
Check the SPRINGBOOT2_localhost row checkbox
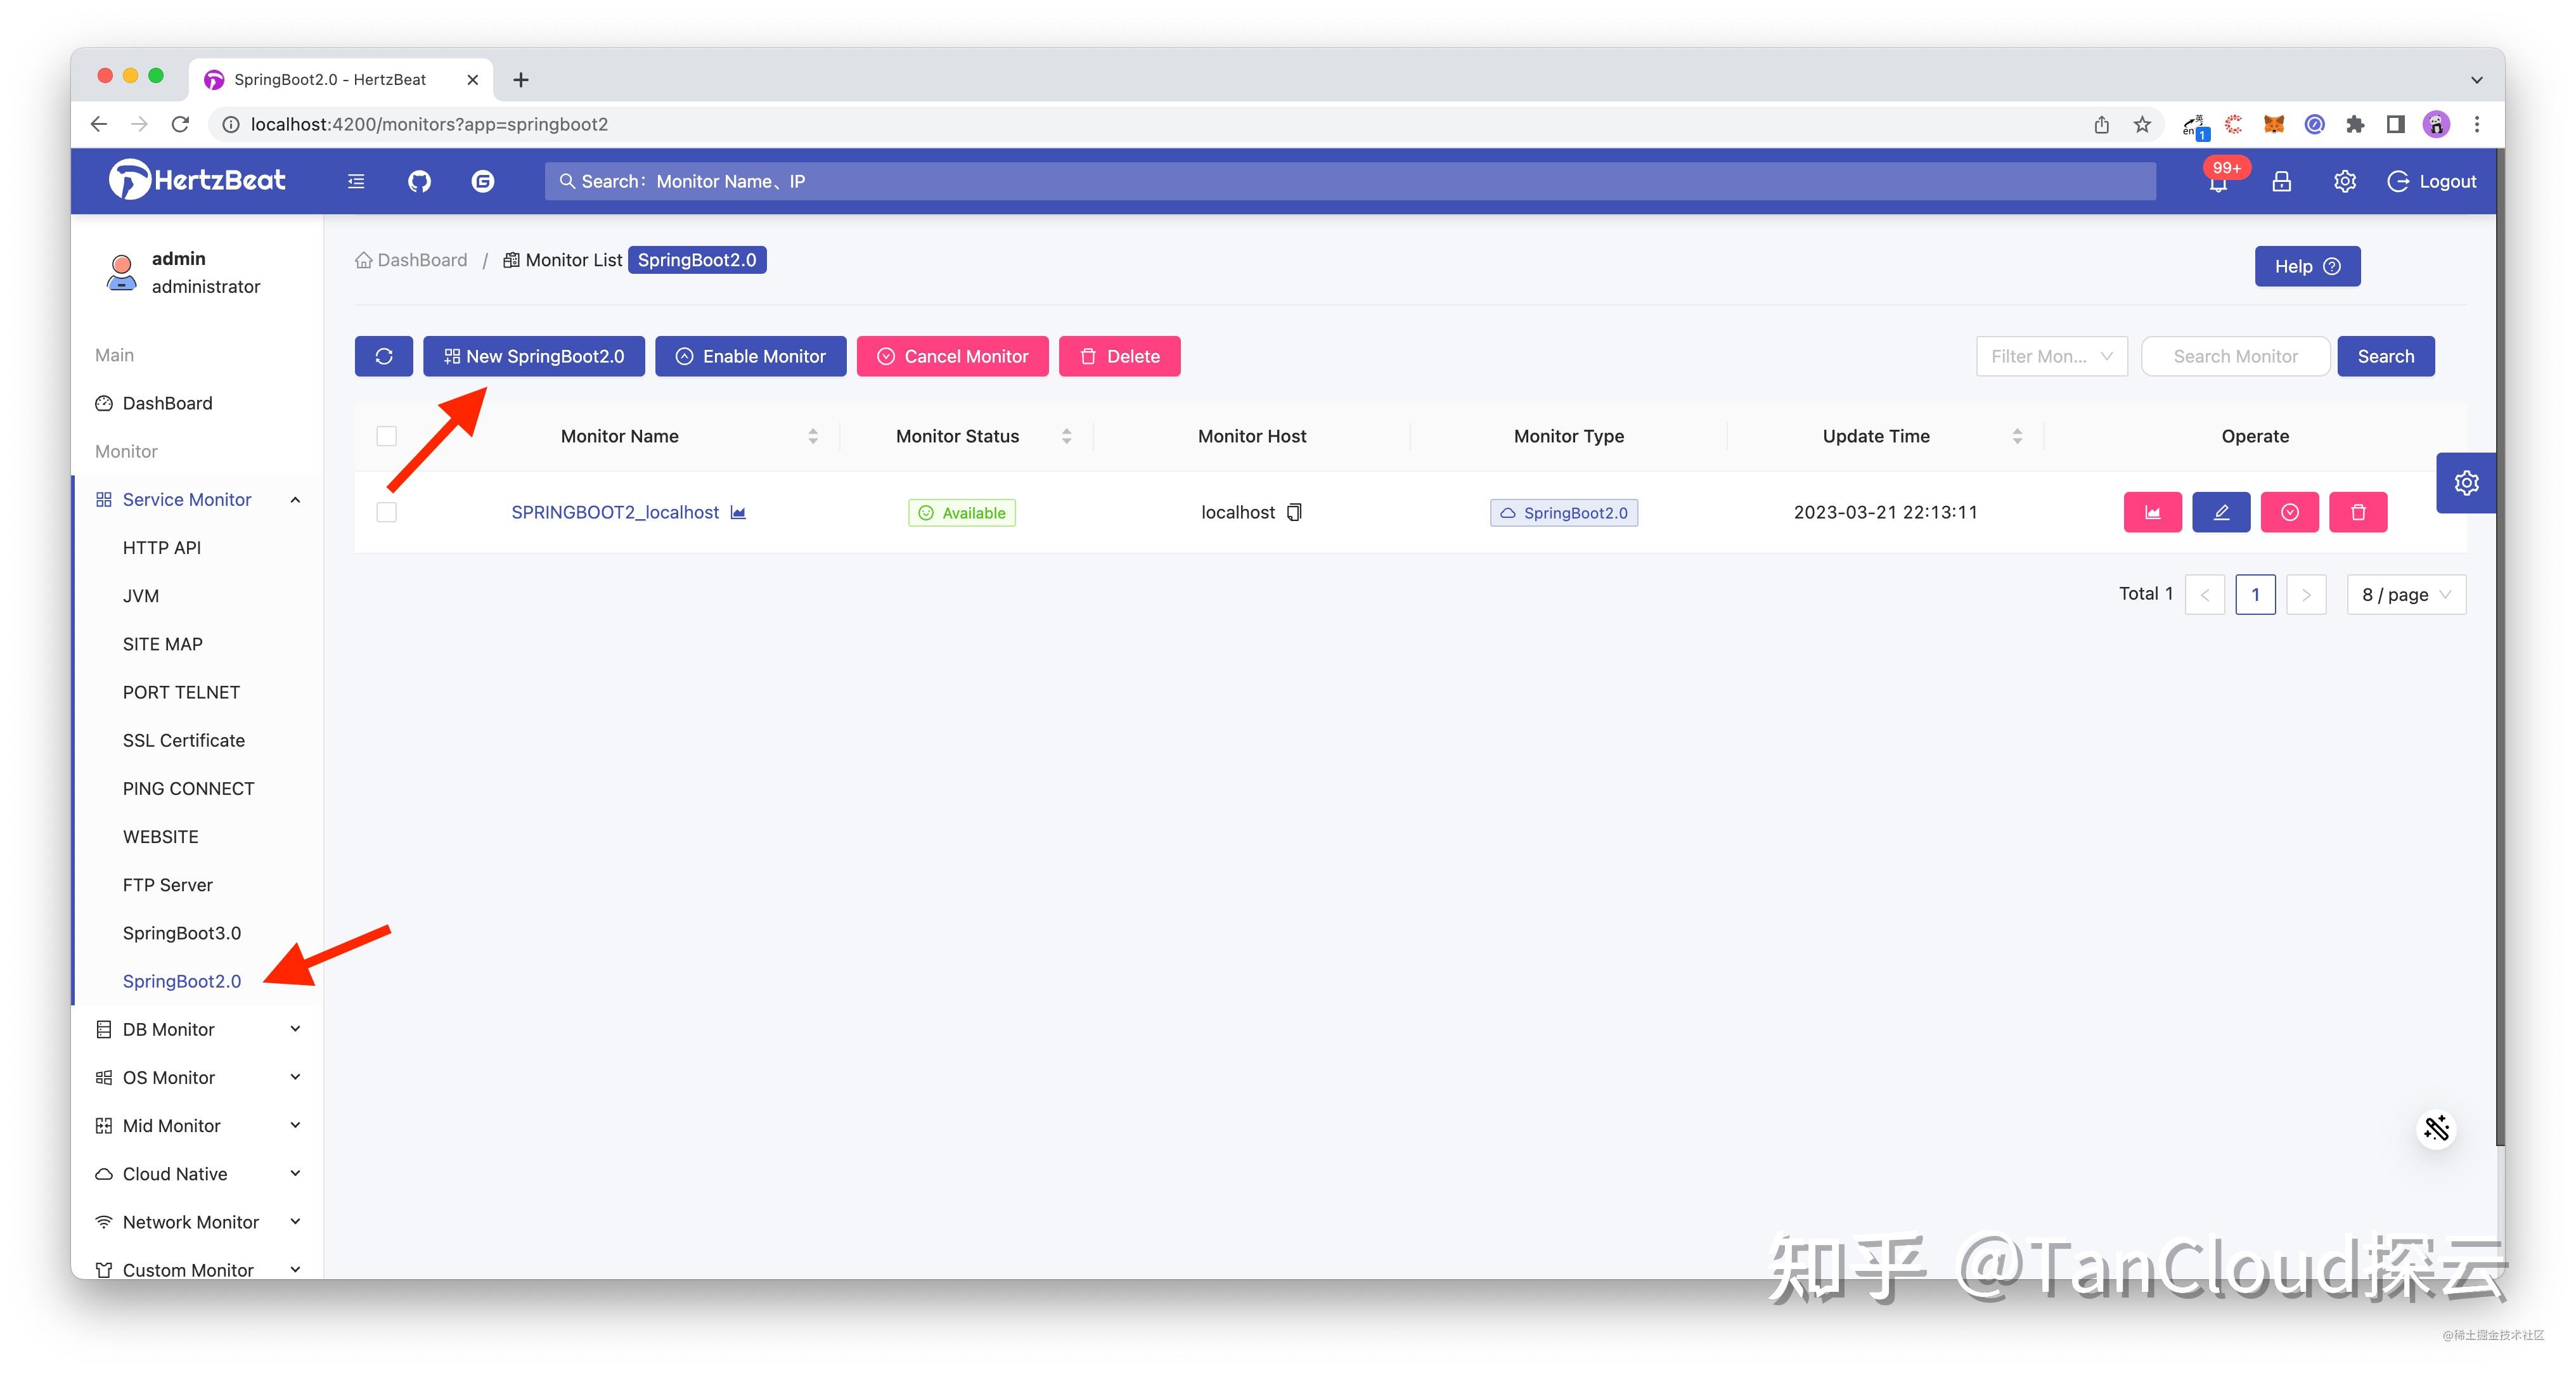tap(386, 512)
